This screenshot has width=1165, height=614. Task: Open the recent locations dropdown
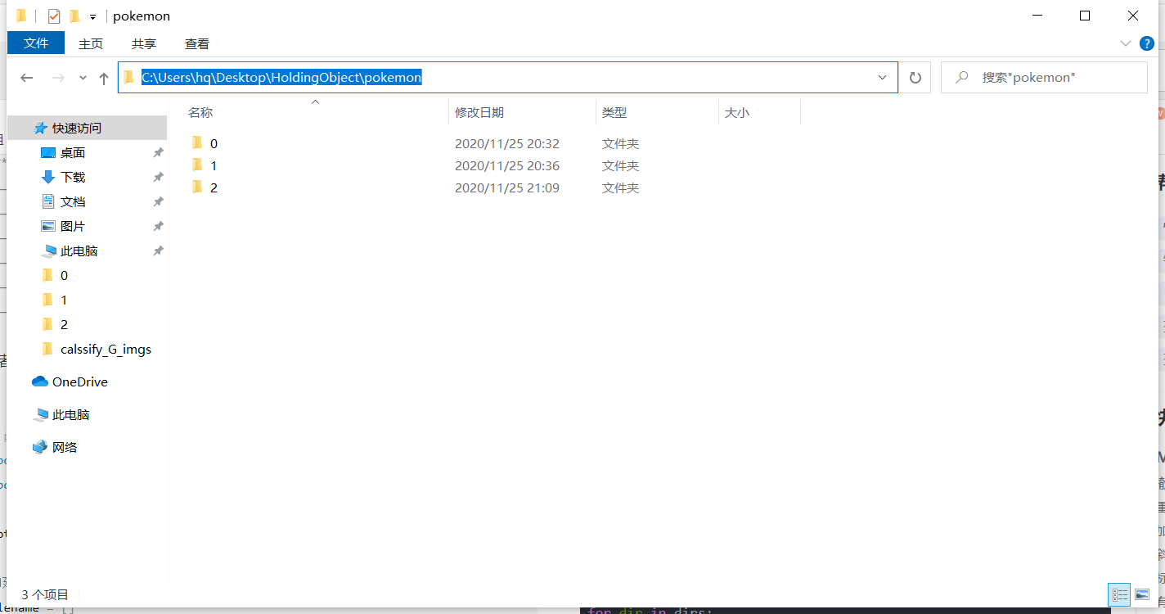(x=83, y=78)
